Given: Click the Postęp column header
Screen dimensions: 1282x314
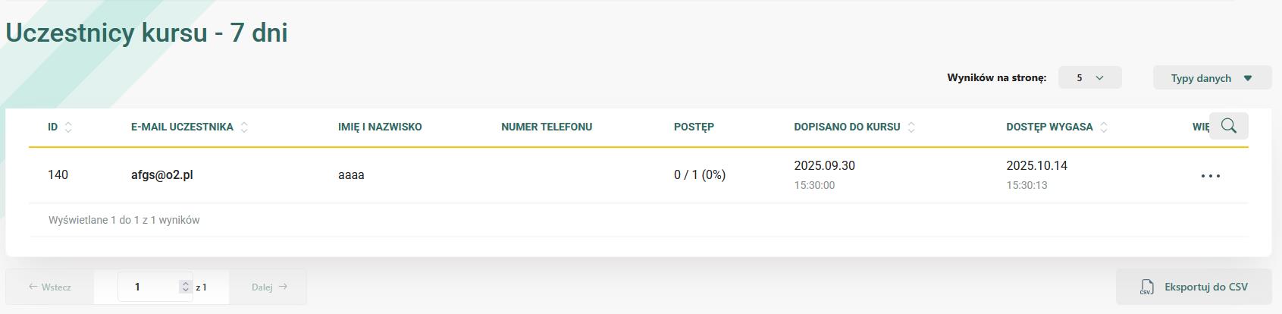Looking at the screenshot, I should click(694, 127).
